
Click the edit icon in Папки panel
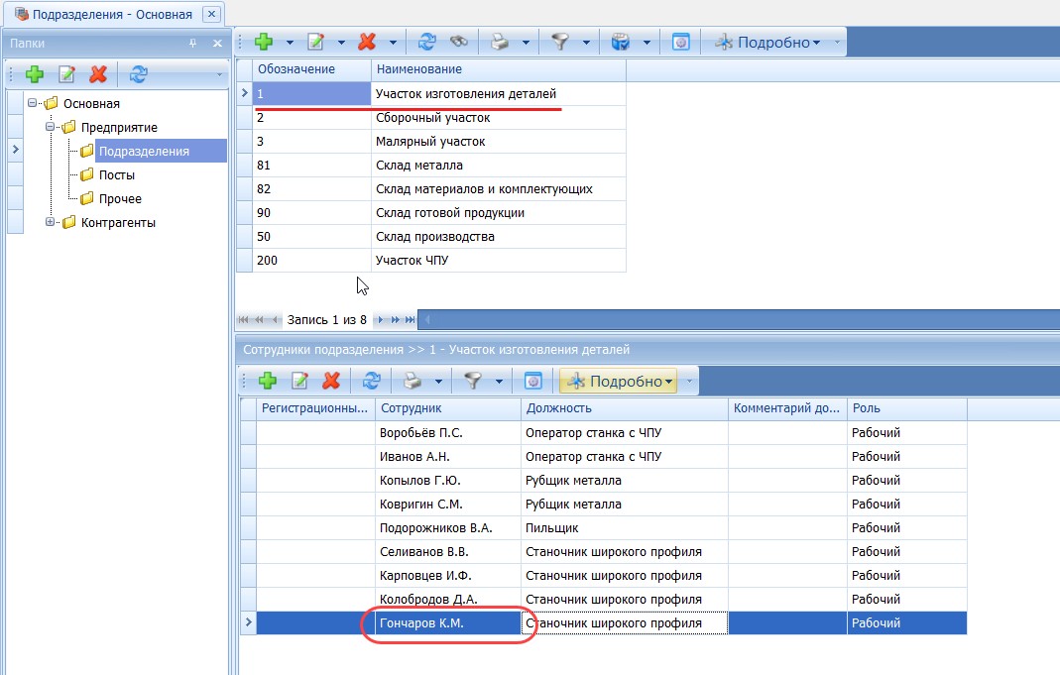point(66,74)
